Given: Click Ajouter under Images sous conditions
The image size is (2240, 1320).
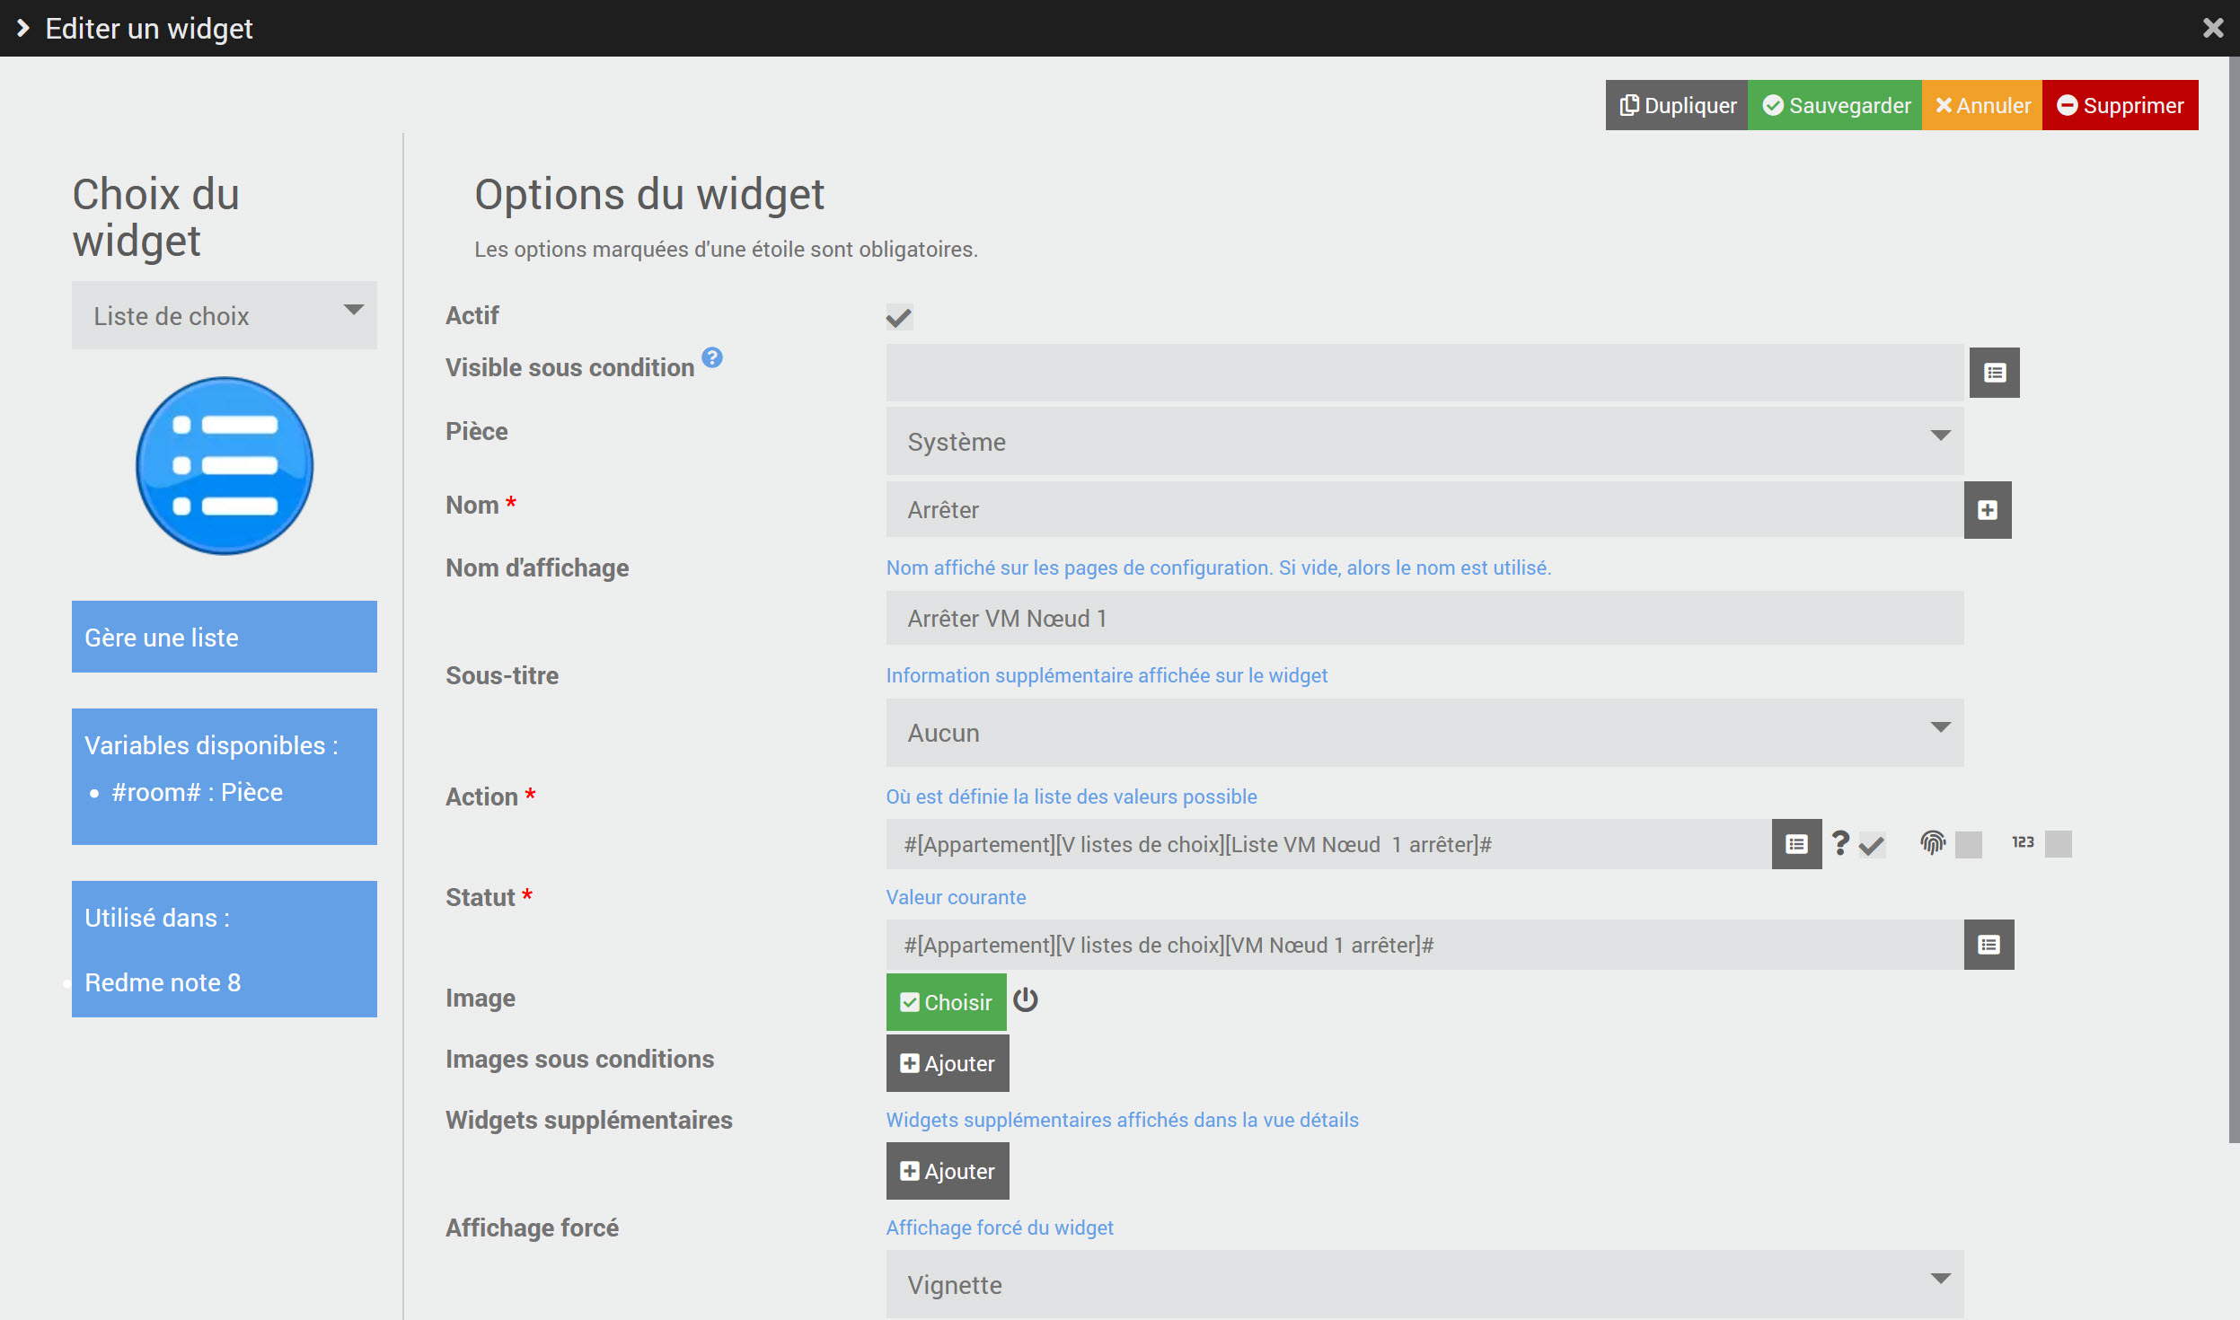Looking at the screenshot, I should tap(948, 1063).
